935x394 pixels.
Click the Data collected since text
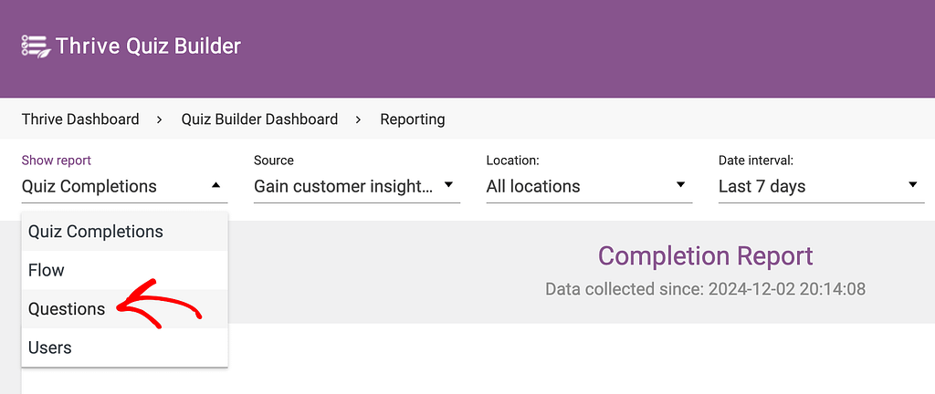pyautogui.click(x=706, y=289)
